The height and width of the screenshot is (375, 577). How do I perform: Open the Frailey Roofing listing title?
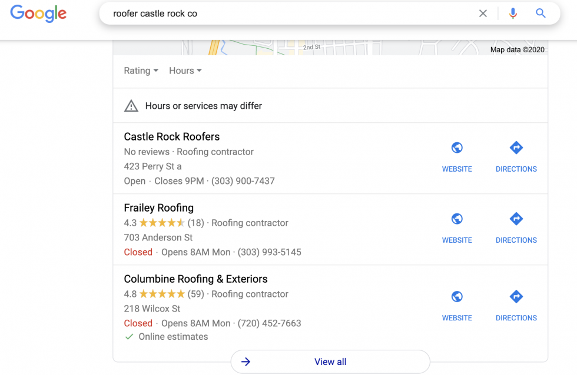[158, 207]
